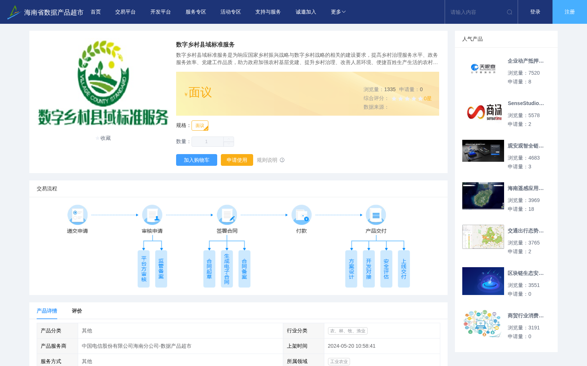Screen dimensions: 587x366
Task: Click the 观安观智全链 product title
Action: click(x=526, y=146)
